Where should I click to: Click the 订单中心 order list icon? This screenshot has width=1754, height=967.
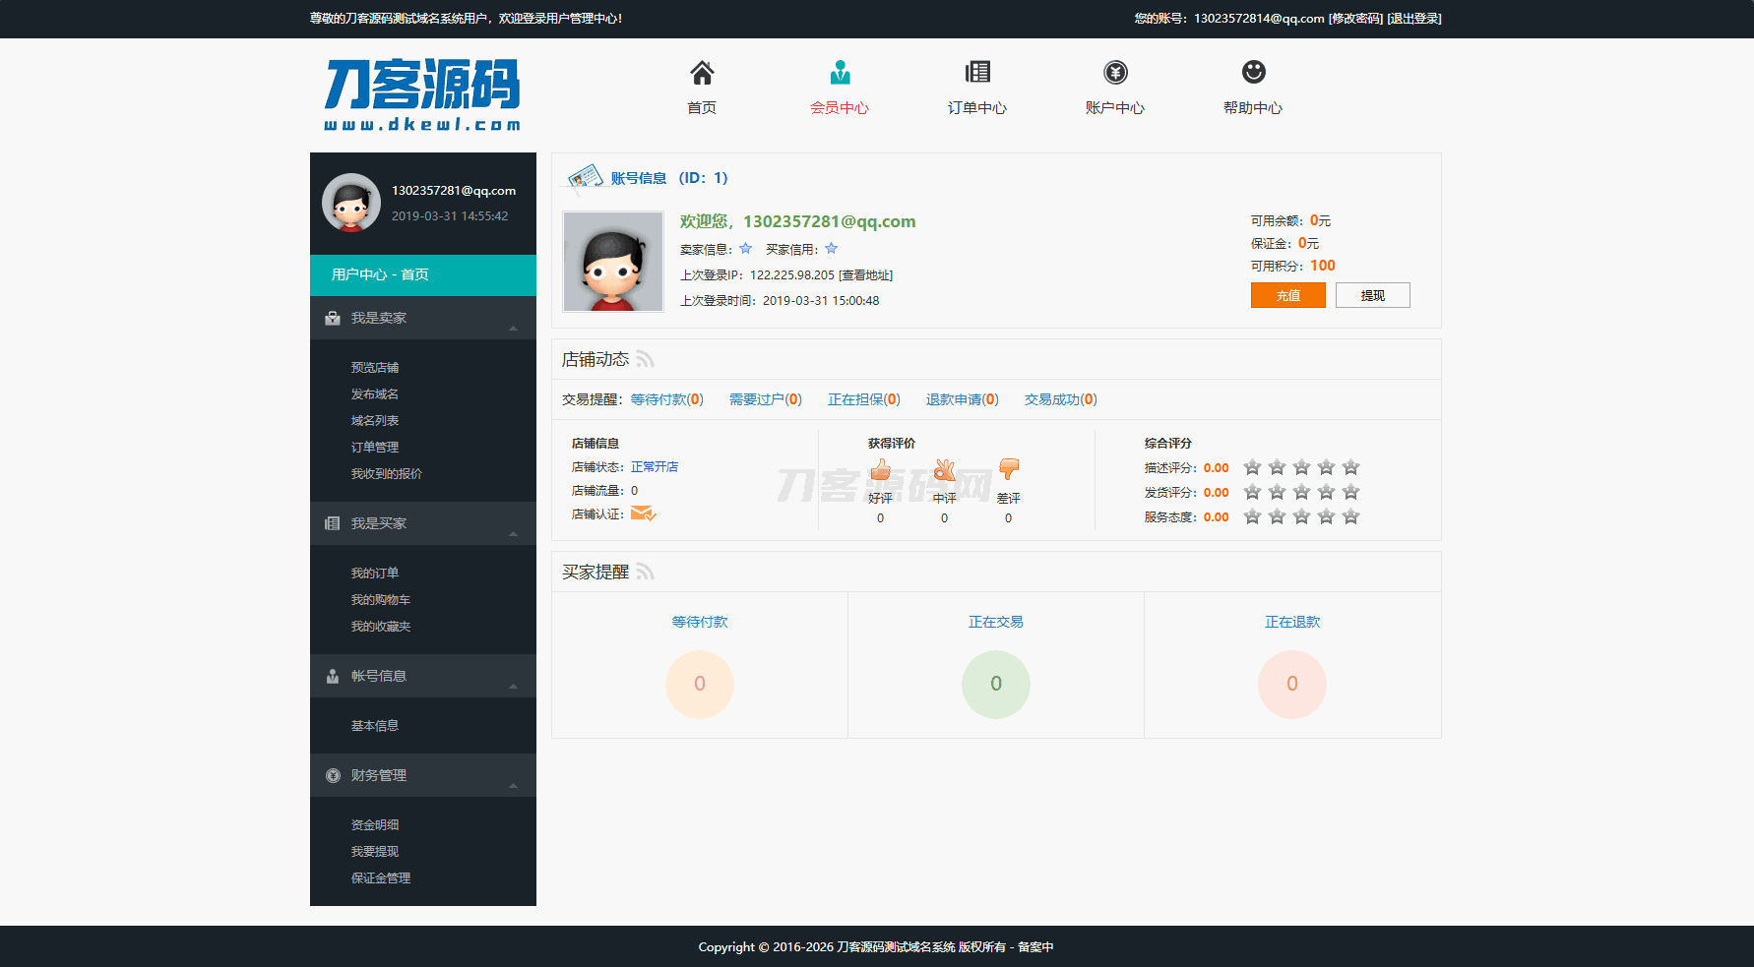tap(977, 73)
